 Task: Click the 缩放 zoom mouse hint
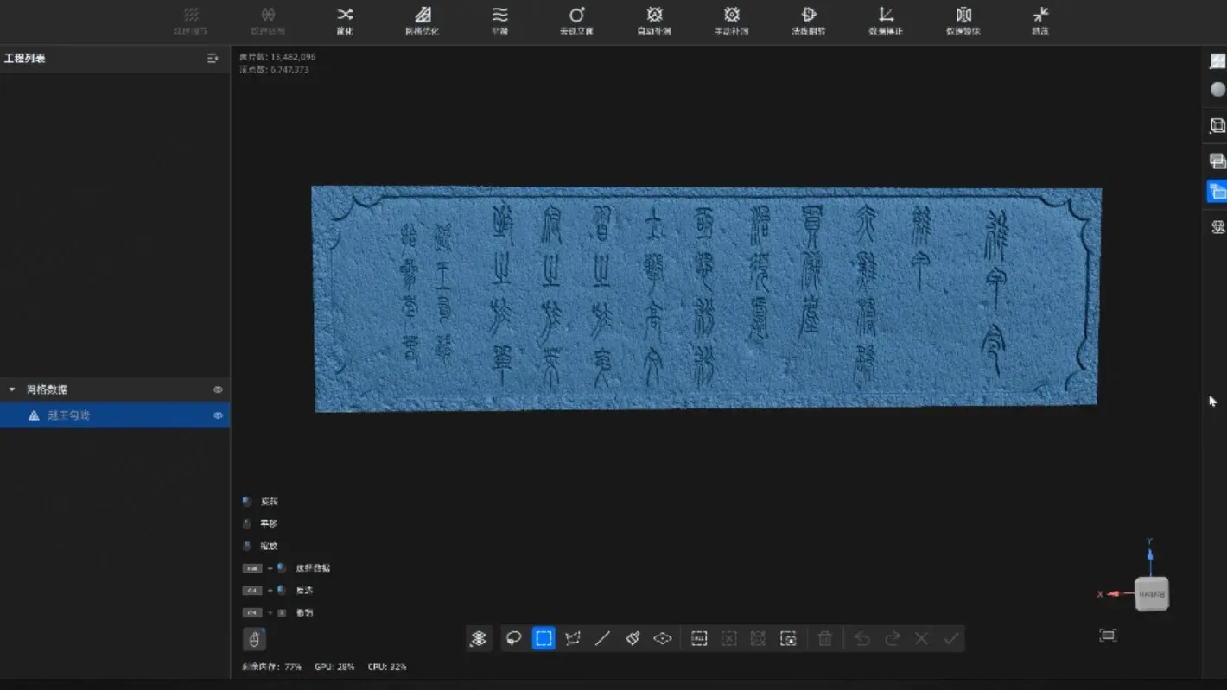[x=270, y=546]
